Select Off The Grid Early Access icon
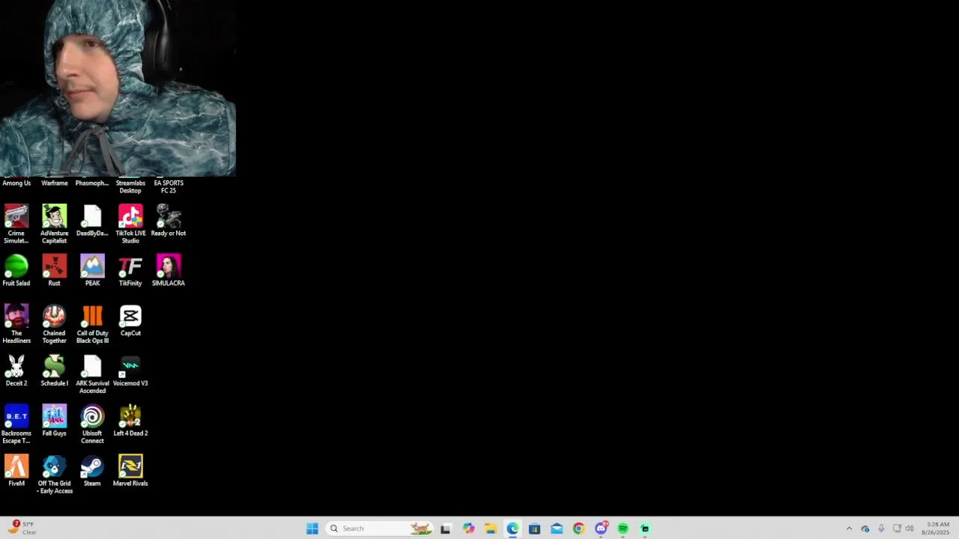 point(54,475)
